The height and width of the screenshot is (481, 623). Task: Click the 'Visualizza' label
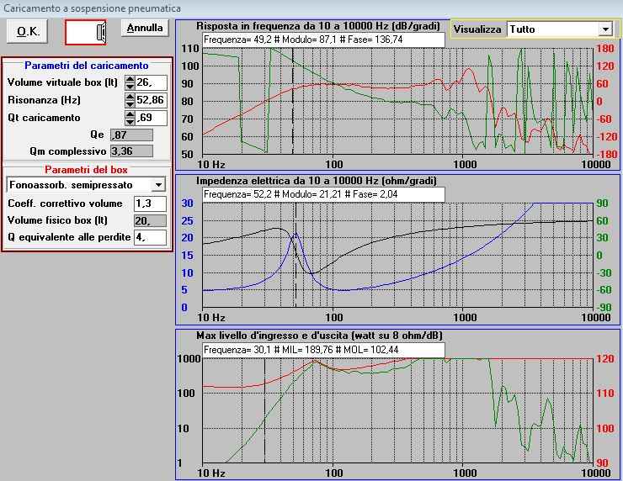477,29
